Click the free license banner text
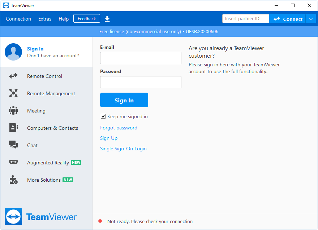 [159, 32]
